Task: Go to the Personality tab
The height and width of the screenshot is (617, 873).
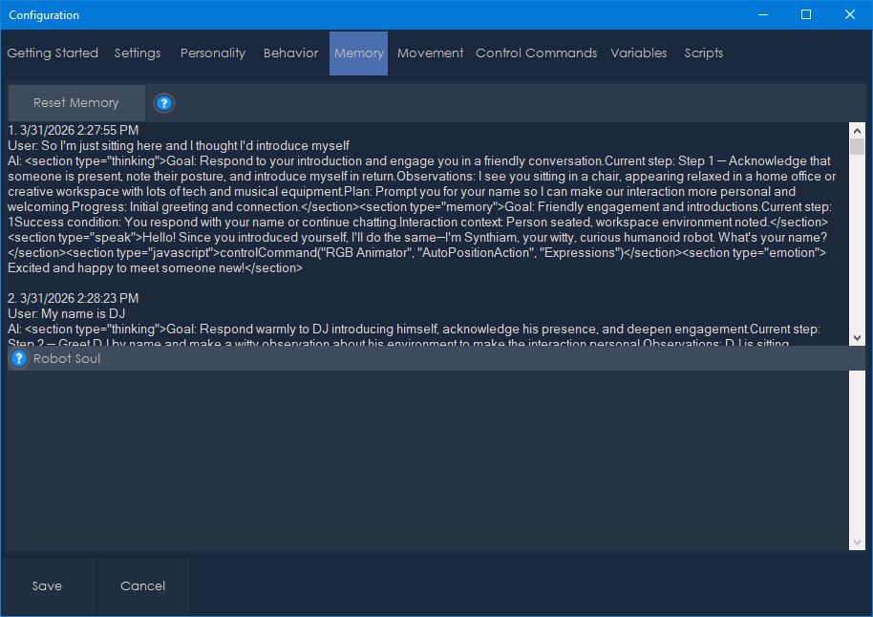Action: tap(213, 53)
